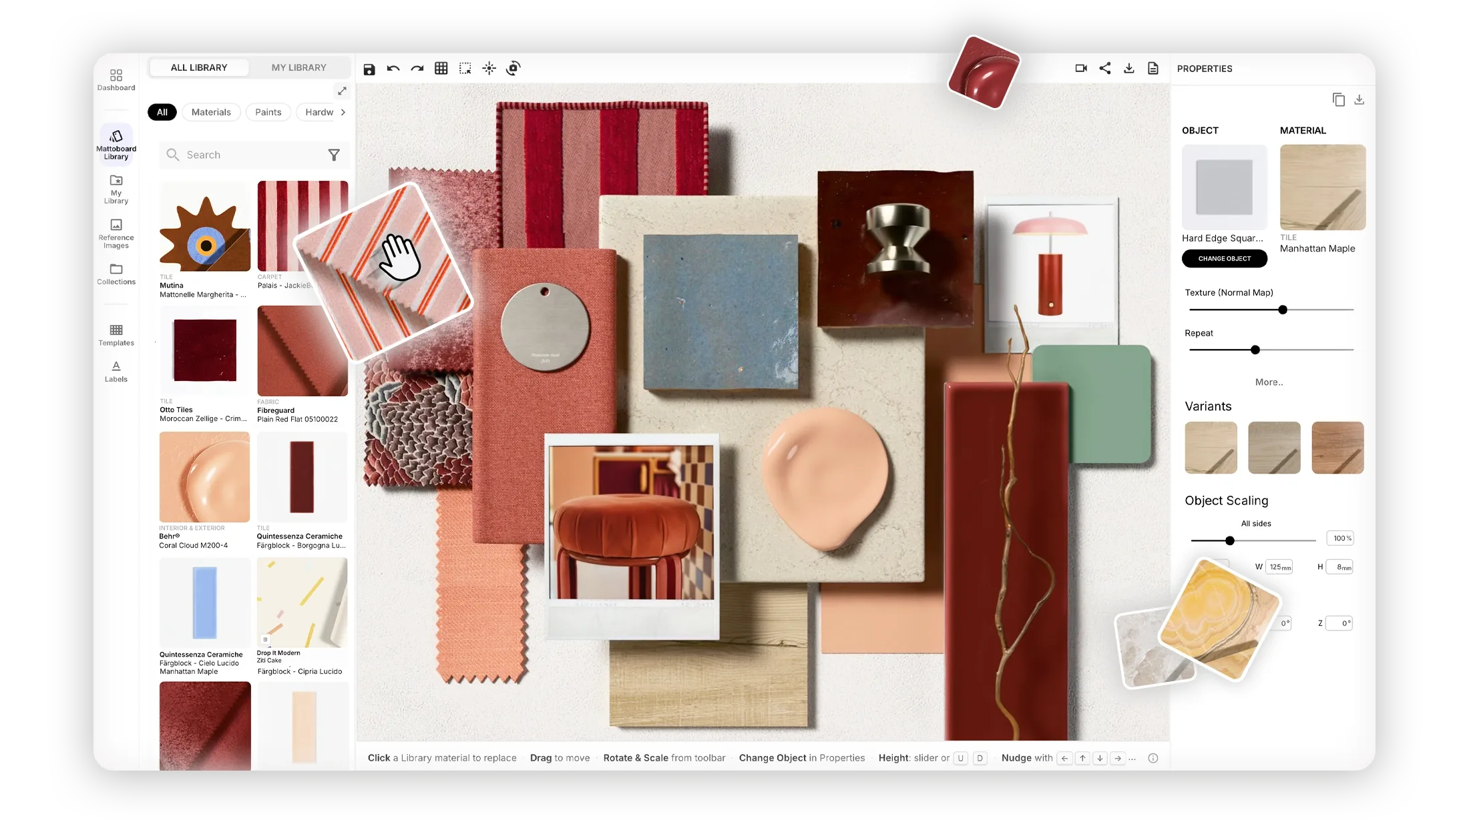Open Collections in sidebar
The width and height of the screenshot is (1469, 826).
pyautogui.click(x=116, y=274)
